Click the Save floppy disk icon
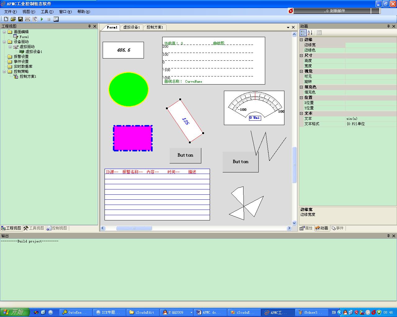This screenshot has height=317, width=397. point(20,19)
